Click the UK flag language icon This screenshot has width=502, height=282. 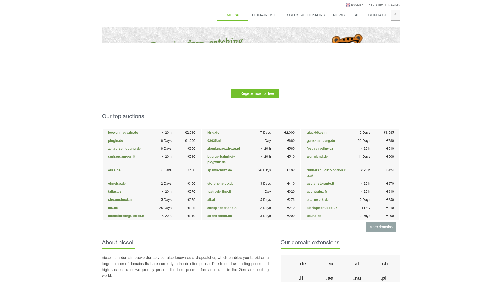point(348,5)
